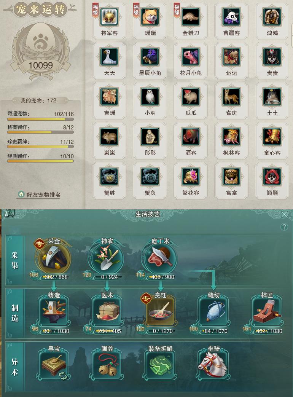The height and width of the screenshot is (397, 293).
Task: Select the 装备拆解 equipment dismantle icon
Action: point(160,365)
